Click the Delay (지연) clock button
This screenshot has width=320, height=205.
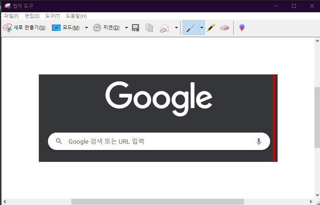[x=106, y=28]
